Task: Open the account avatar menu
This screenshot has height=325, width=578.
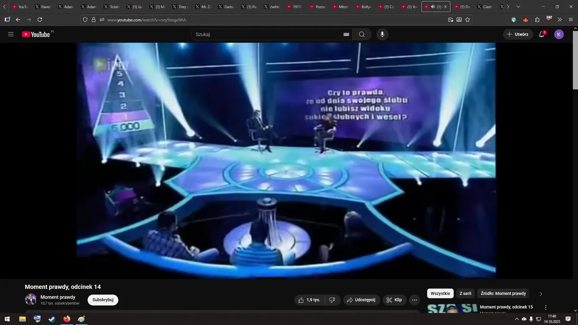Action: point(559,34)
